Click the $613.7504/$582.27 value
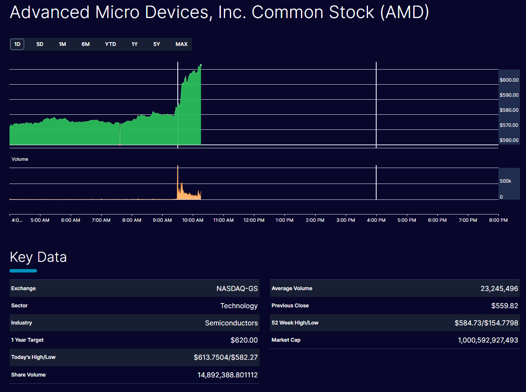The width and height of the screenshot is (526, 392). 226,358
